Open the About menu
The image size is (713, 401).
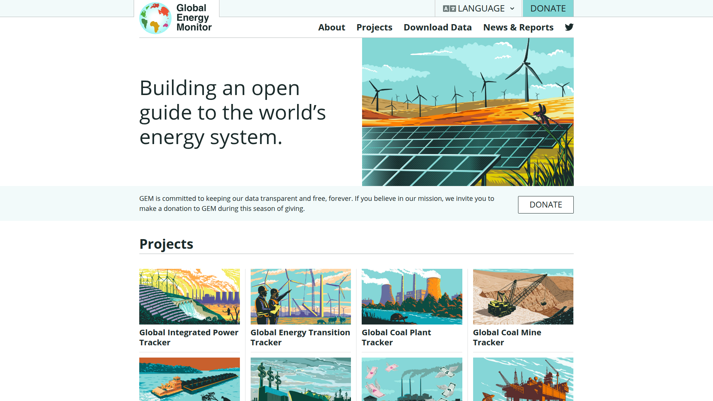click(x=332, y=27)
